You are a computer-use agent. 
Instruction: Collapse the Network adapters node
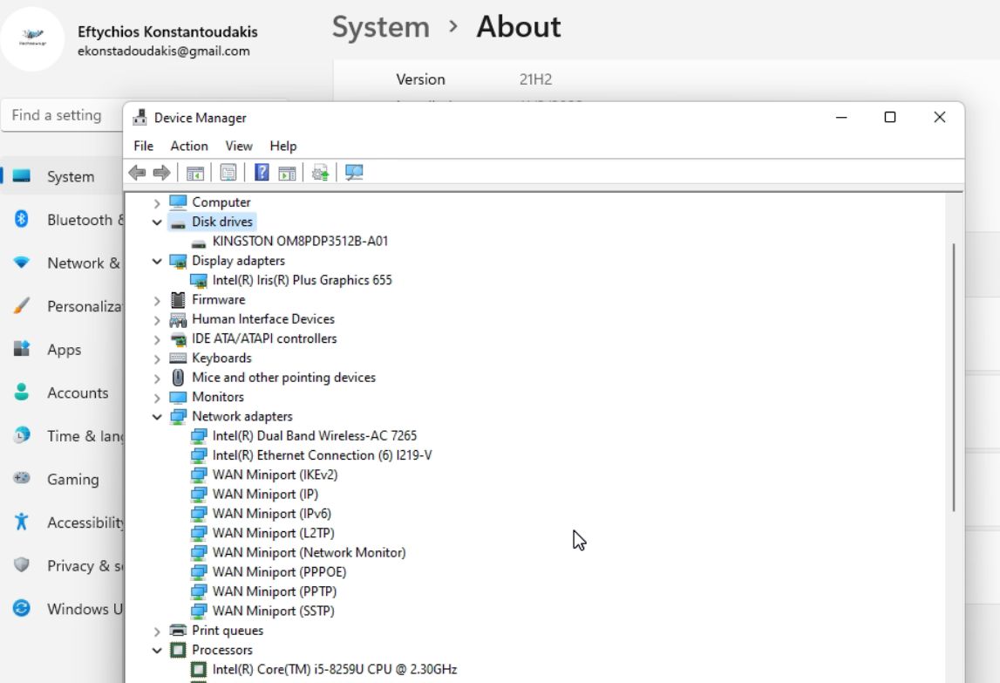[157, 417]
